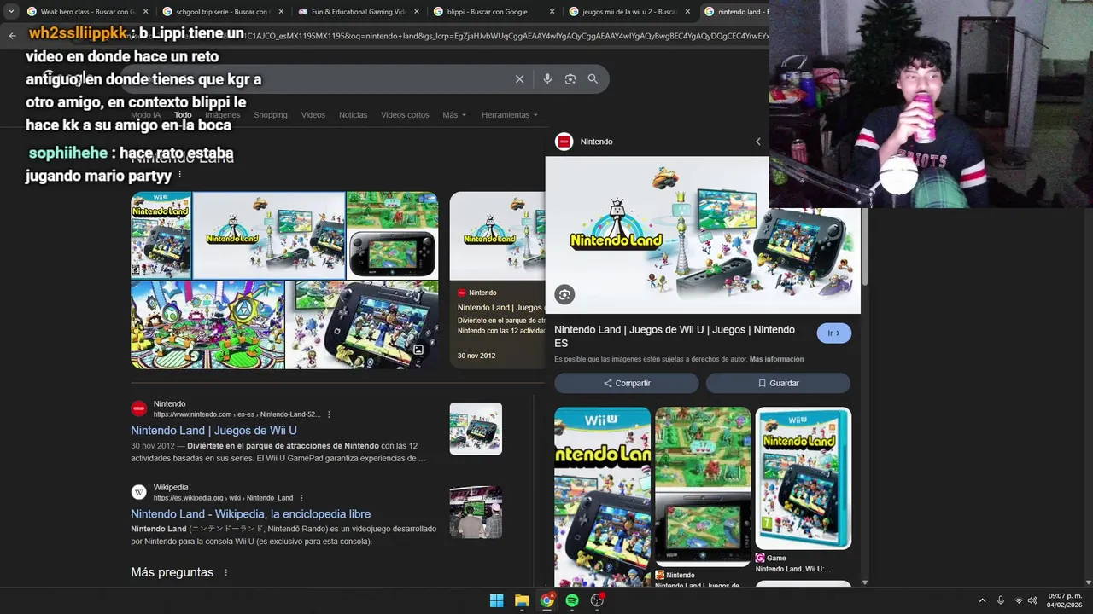Viewport: 1093px width, 614px height.
Task: Close the Weak hero class tab
Action: 145,12
